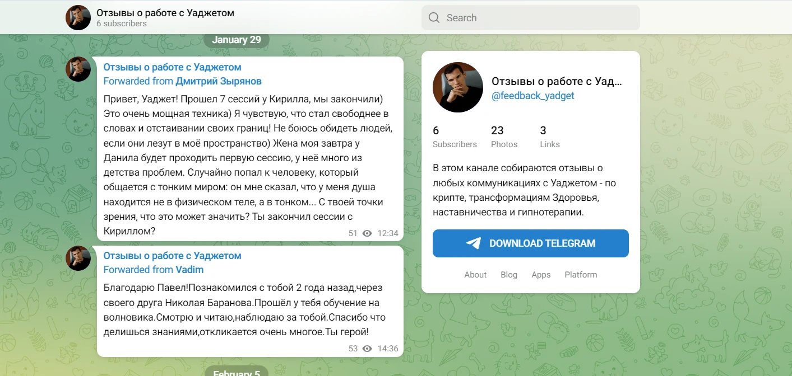Open large channel photo in the info card
The image size is (792, 376).
[x=458, y=87]
